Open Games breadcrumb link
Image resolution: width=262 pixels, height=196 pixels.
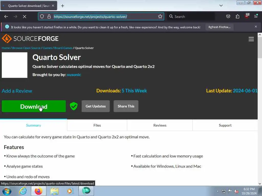point(47,48)
